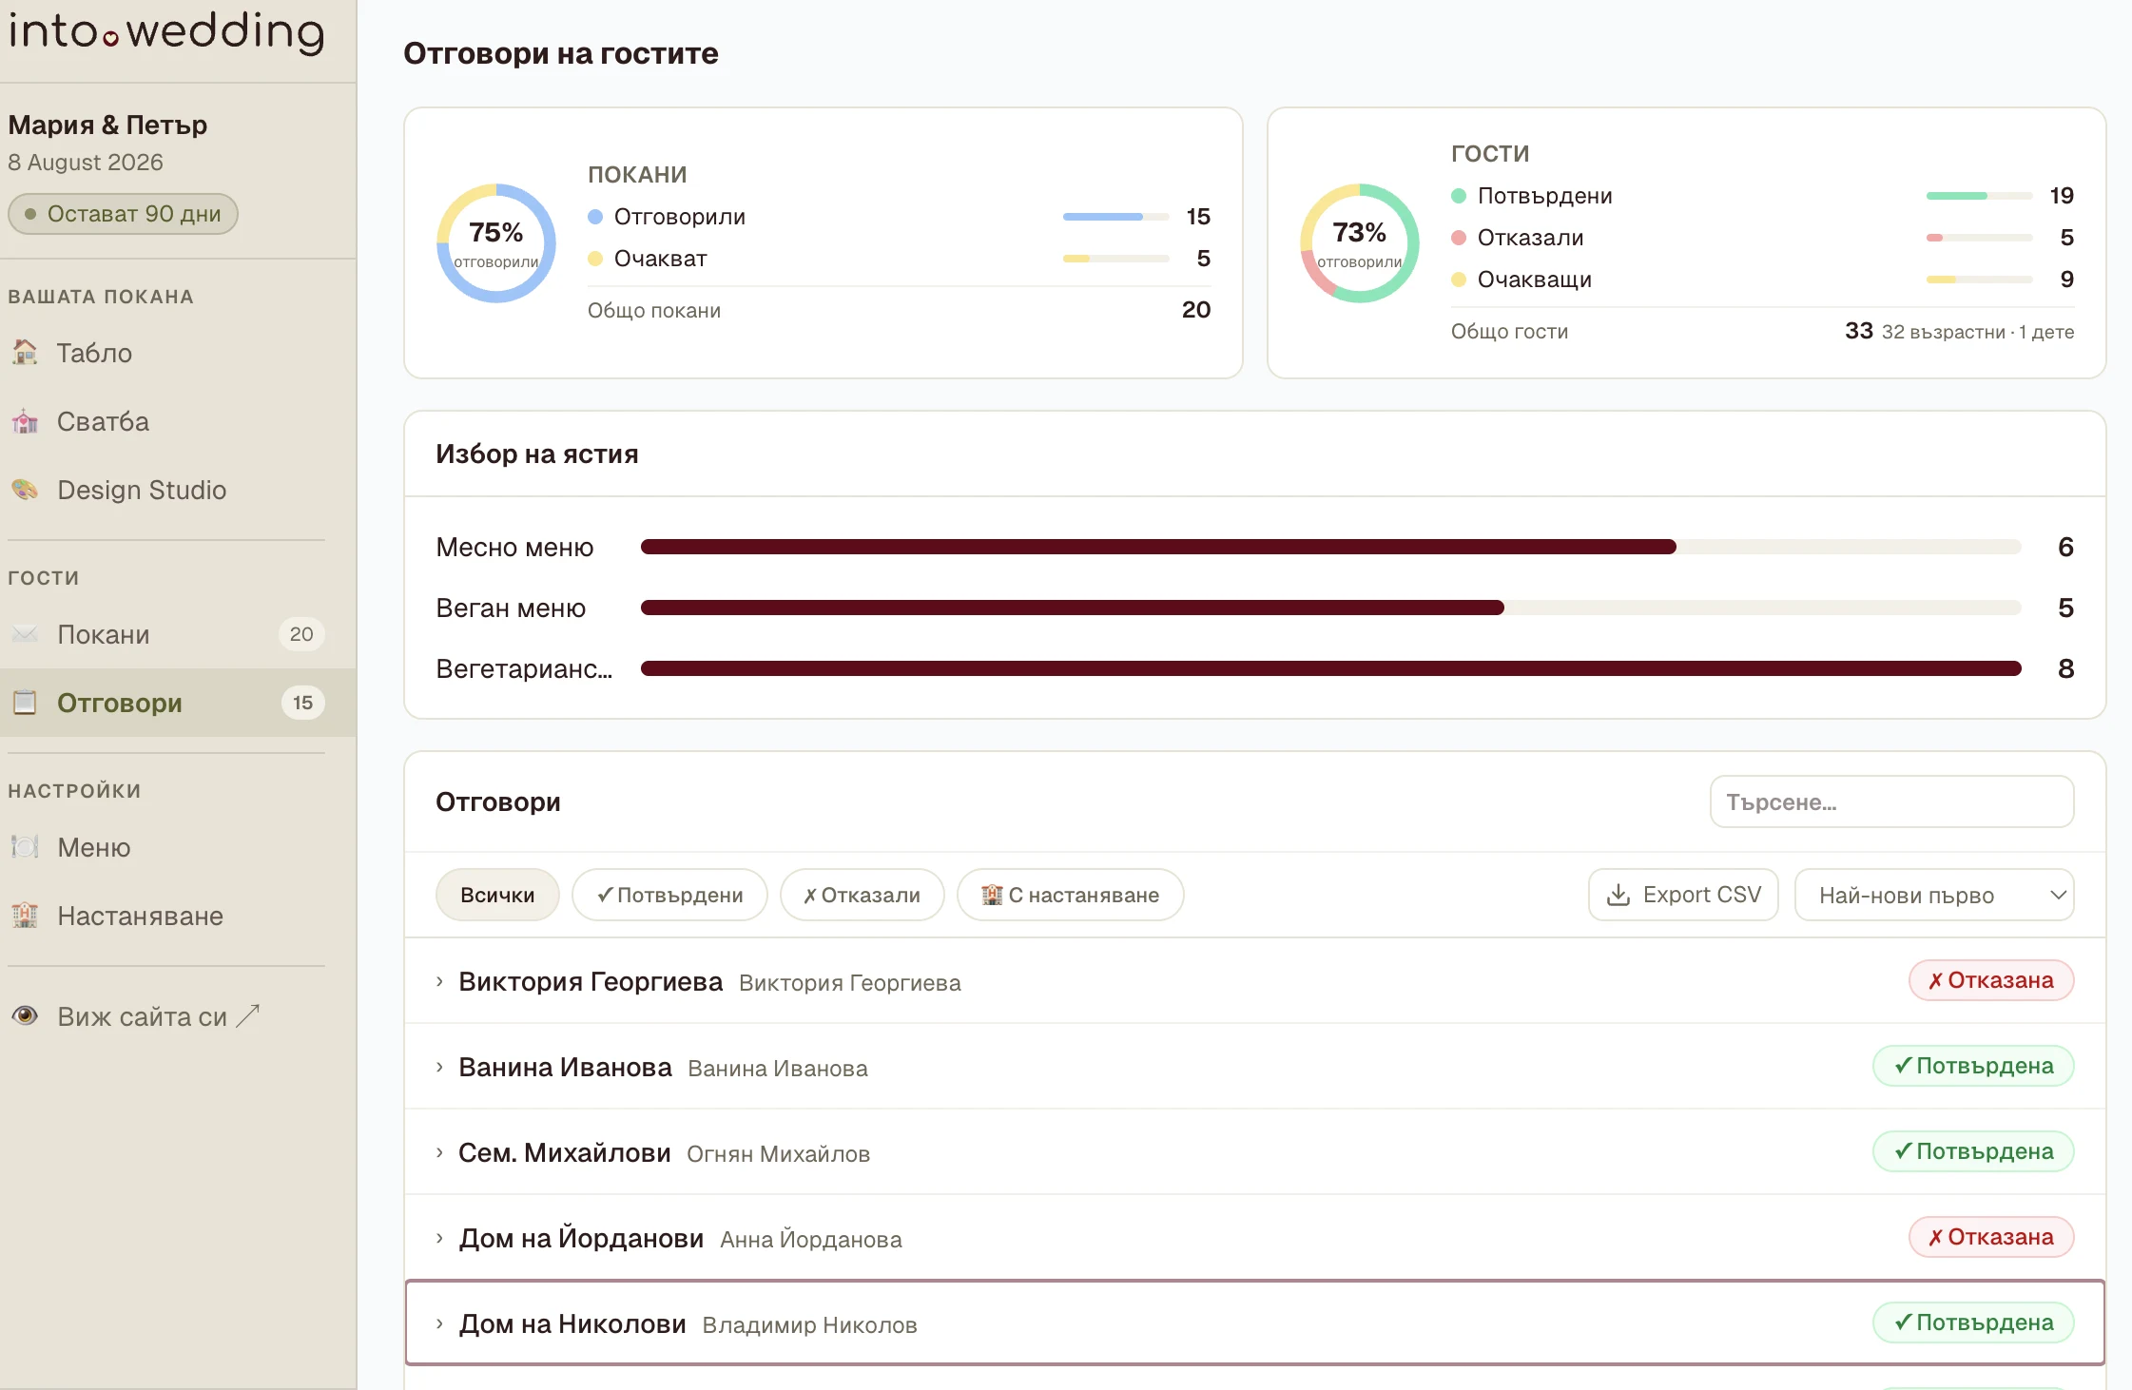Click the Месно меню progress bar
2132x1390 pixels.
pos(1330,547)
